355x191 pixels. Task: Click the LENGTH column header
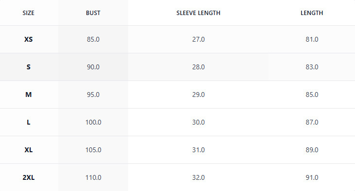[x=312, y=13]
